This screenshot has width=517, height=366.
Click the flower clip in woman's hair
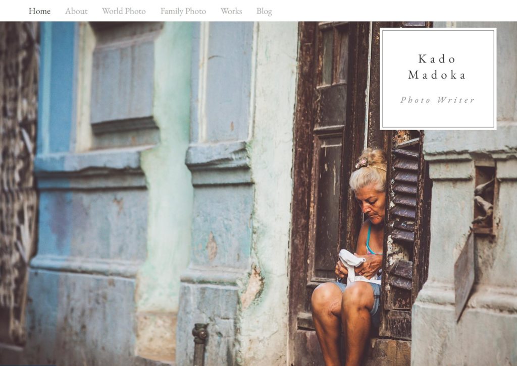point(361,163)
